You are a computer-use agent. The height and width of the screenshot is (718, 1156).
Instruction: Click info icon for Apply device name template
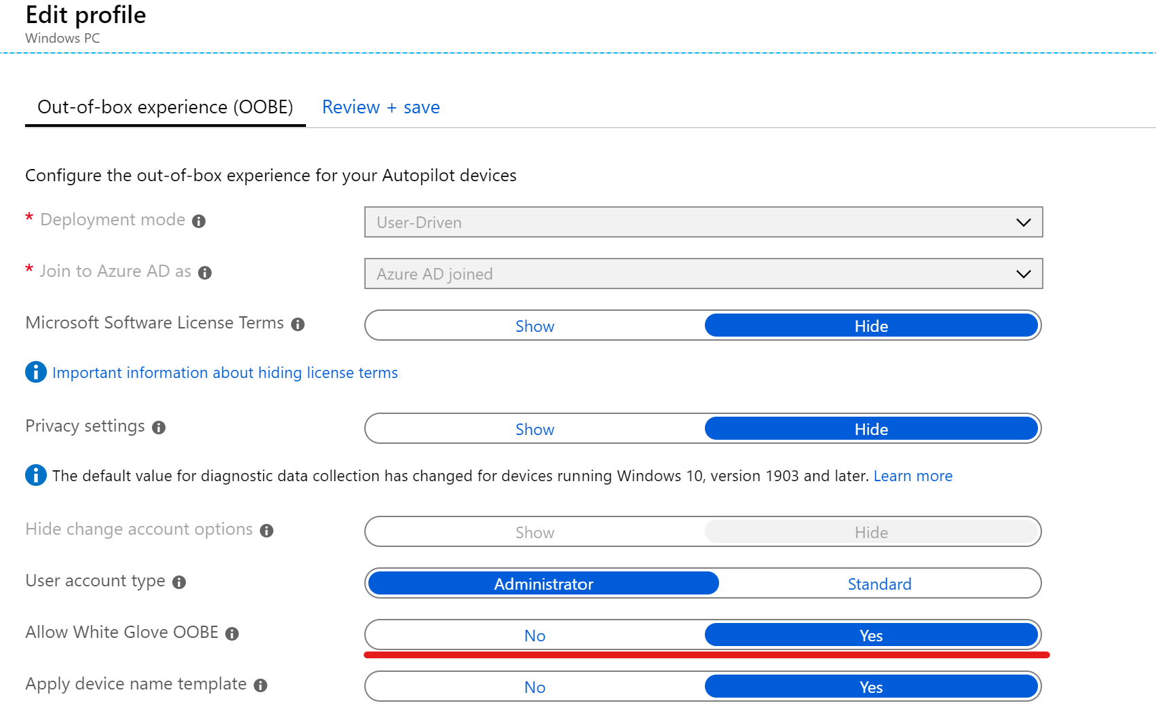click(261, 685)
